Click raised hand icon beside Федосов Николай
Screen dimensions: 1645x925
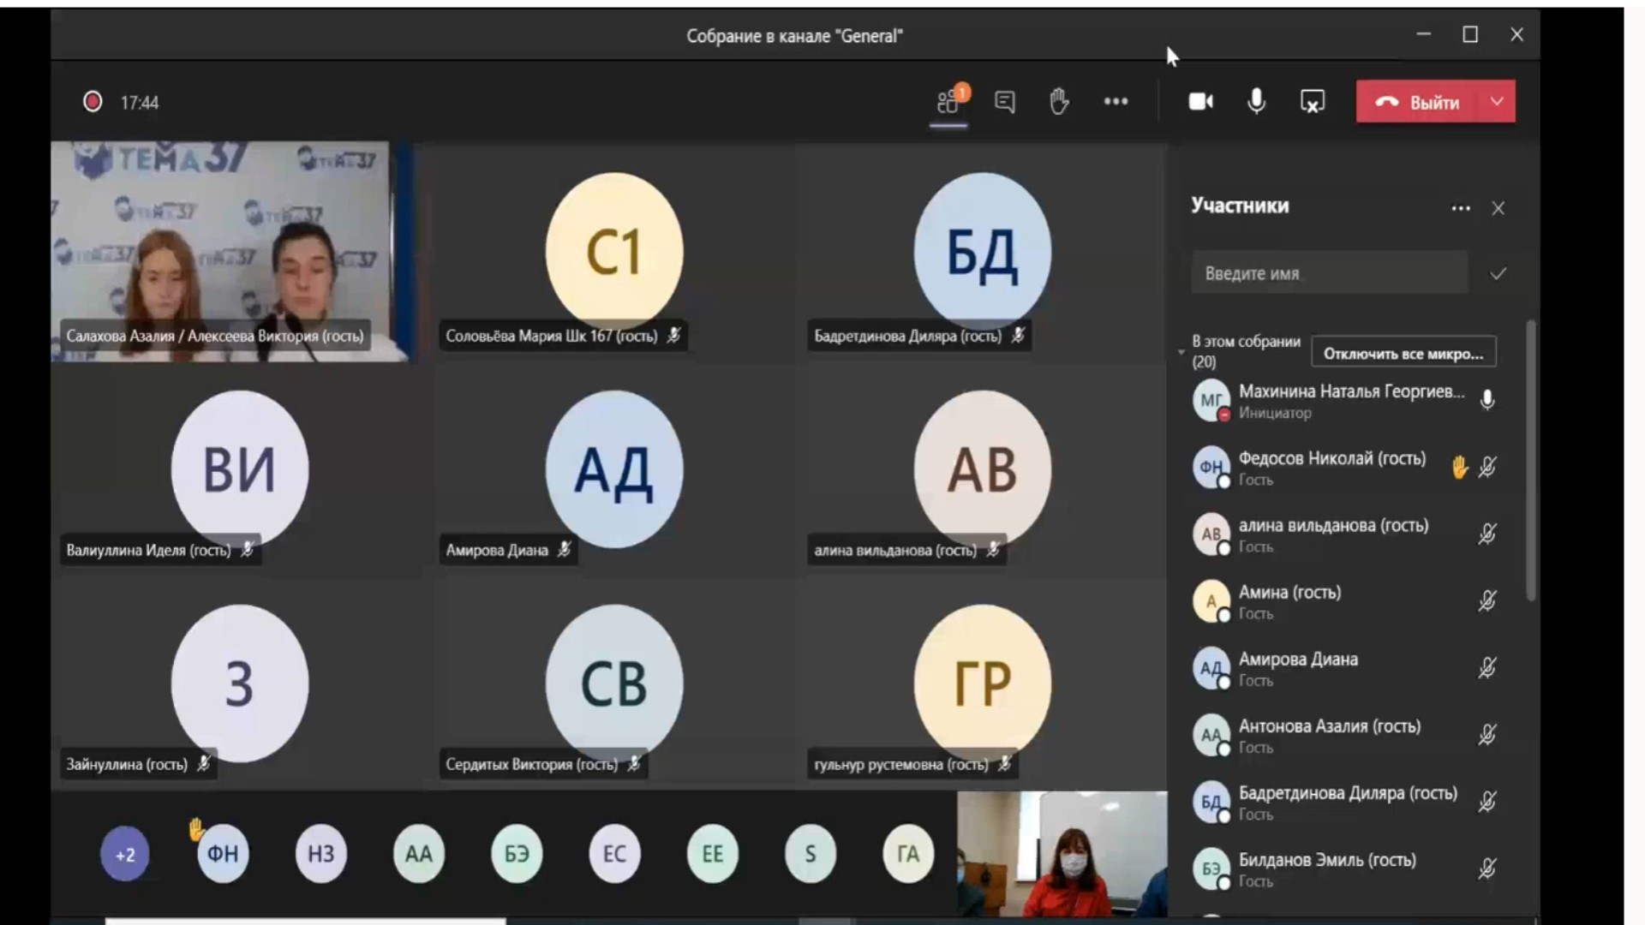(1459, 467)
